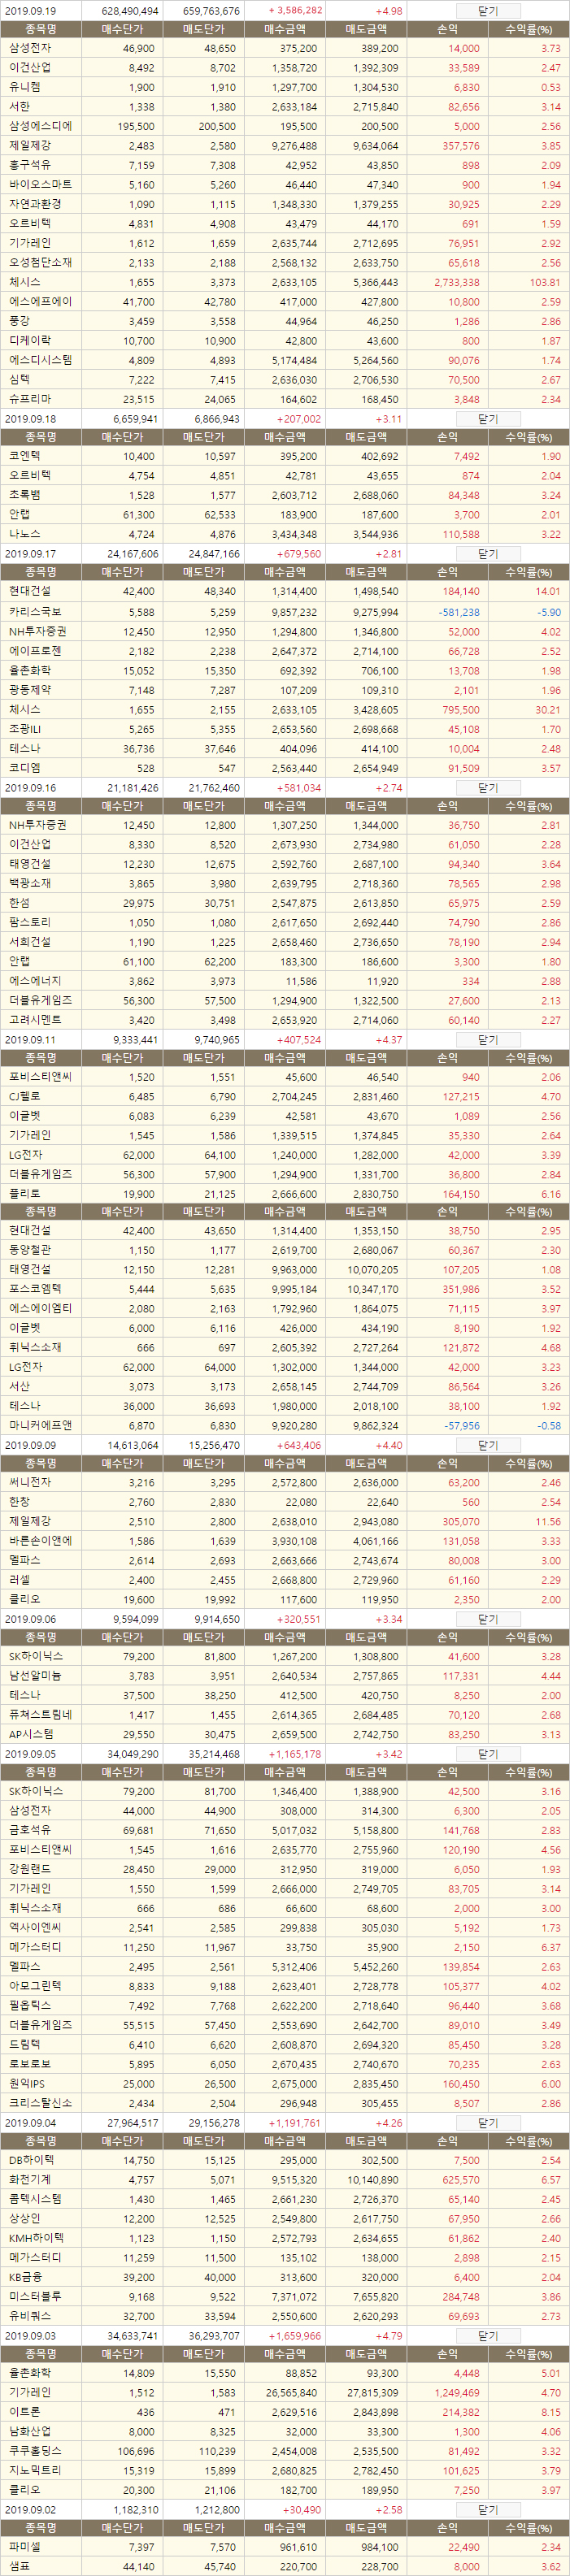This screenshot has height=2576, width=570.
Task: Click the 지노믹트리 stock name
Action: 35,2471
